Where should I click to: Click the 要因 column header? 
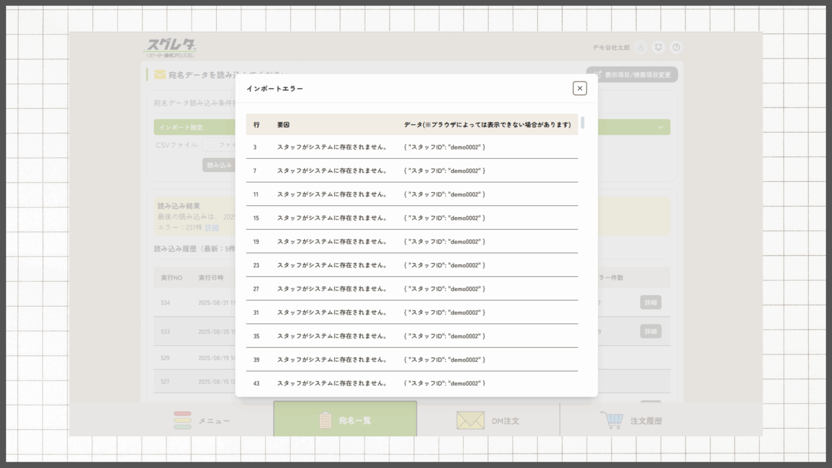click(283, 125)
